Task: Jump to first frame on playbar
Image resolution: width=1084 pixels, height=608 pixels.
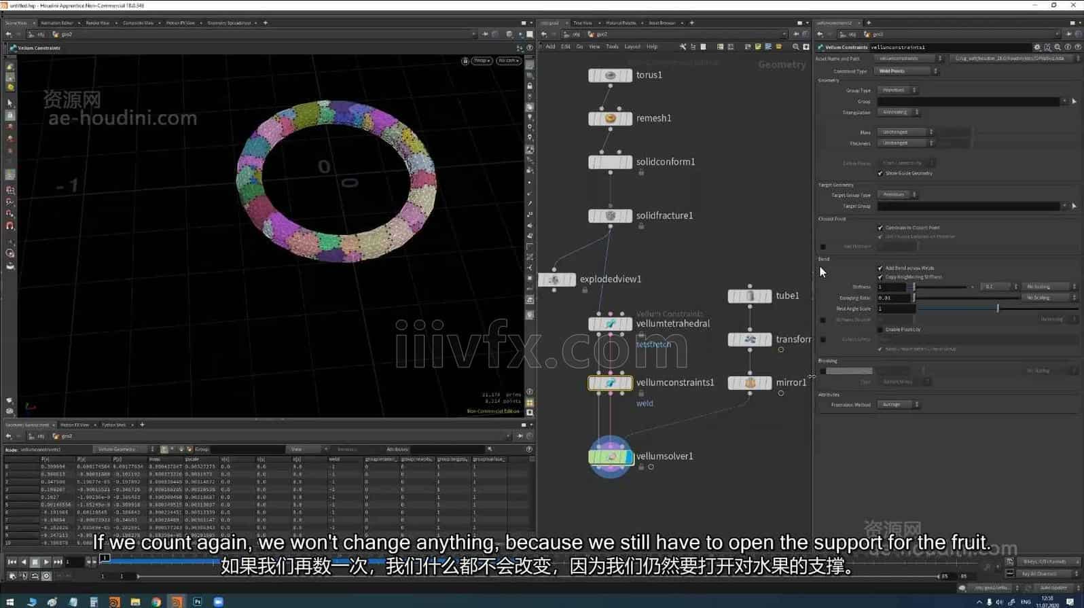Action: click(x=12, y=562)
